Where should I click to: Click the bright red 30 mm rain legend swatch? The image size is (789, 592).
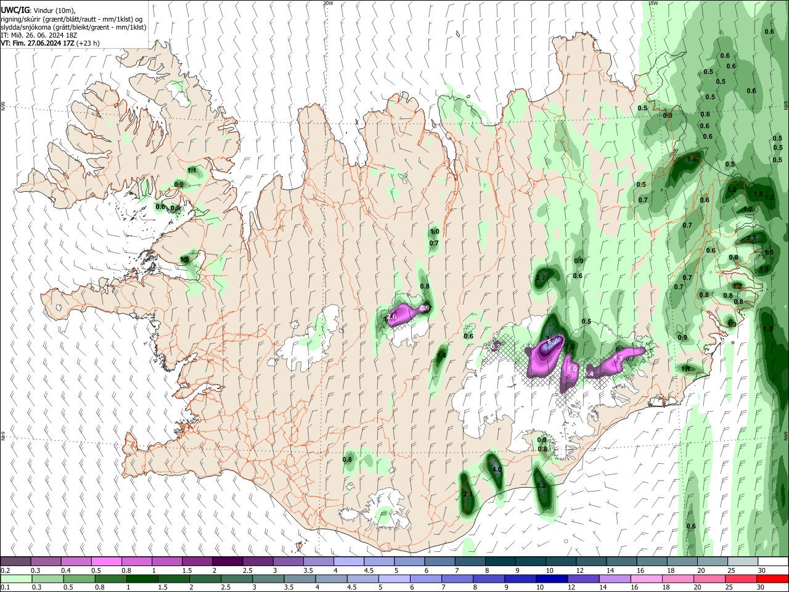pos(773,578)
